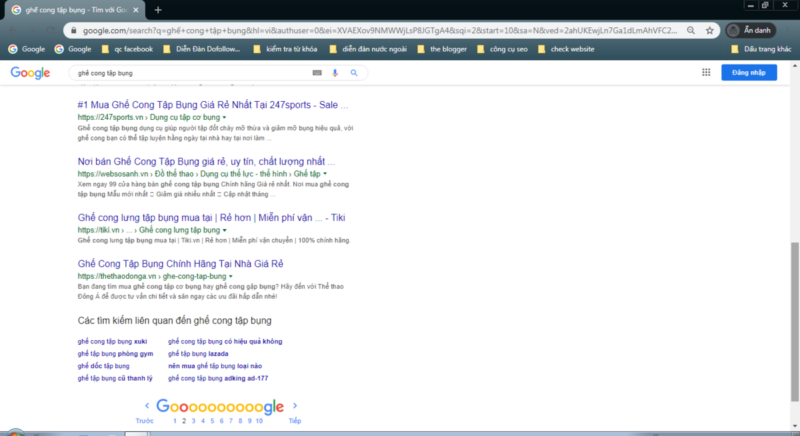The height and width of the screenshot is (436, 800).
Task: Open a new browser tab
Action: pos(158,10)
